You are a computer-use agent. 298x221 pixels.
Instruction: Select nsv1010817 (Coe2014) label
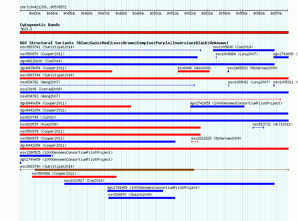[84, 180]
